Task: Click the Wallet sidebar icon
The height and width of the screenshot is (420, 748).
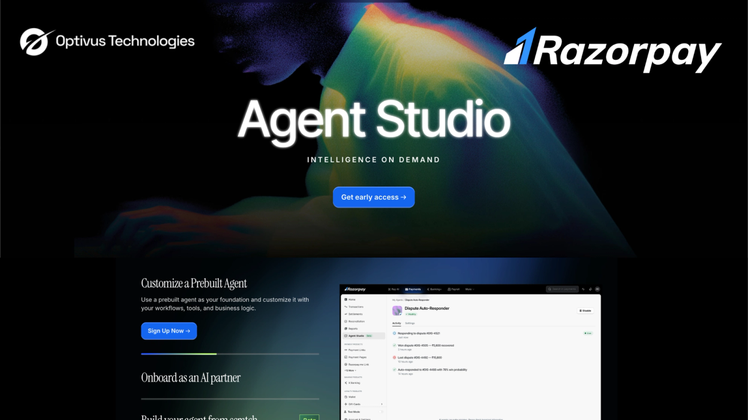Action: 346,397
